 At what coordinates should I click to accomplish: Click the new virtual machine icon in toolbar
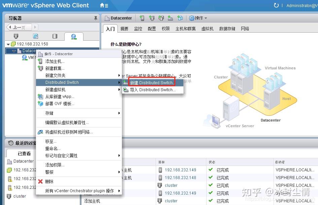click(181, 18)
